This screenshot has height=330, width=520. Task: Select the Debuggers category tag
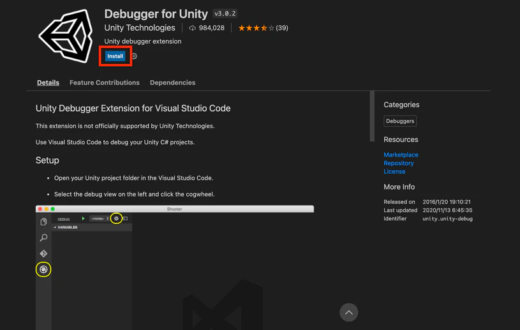click(400, 121)
